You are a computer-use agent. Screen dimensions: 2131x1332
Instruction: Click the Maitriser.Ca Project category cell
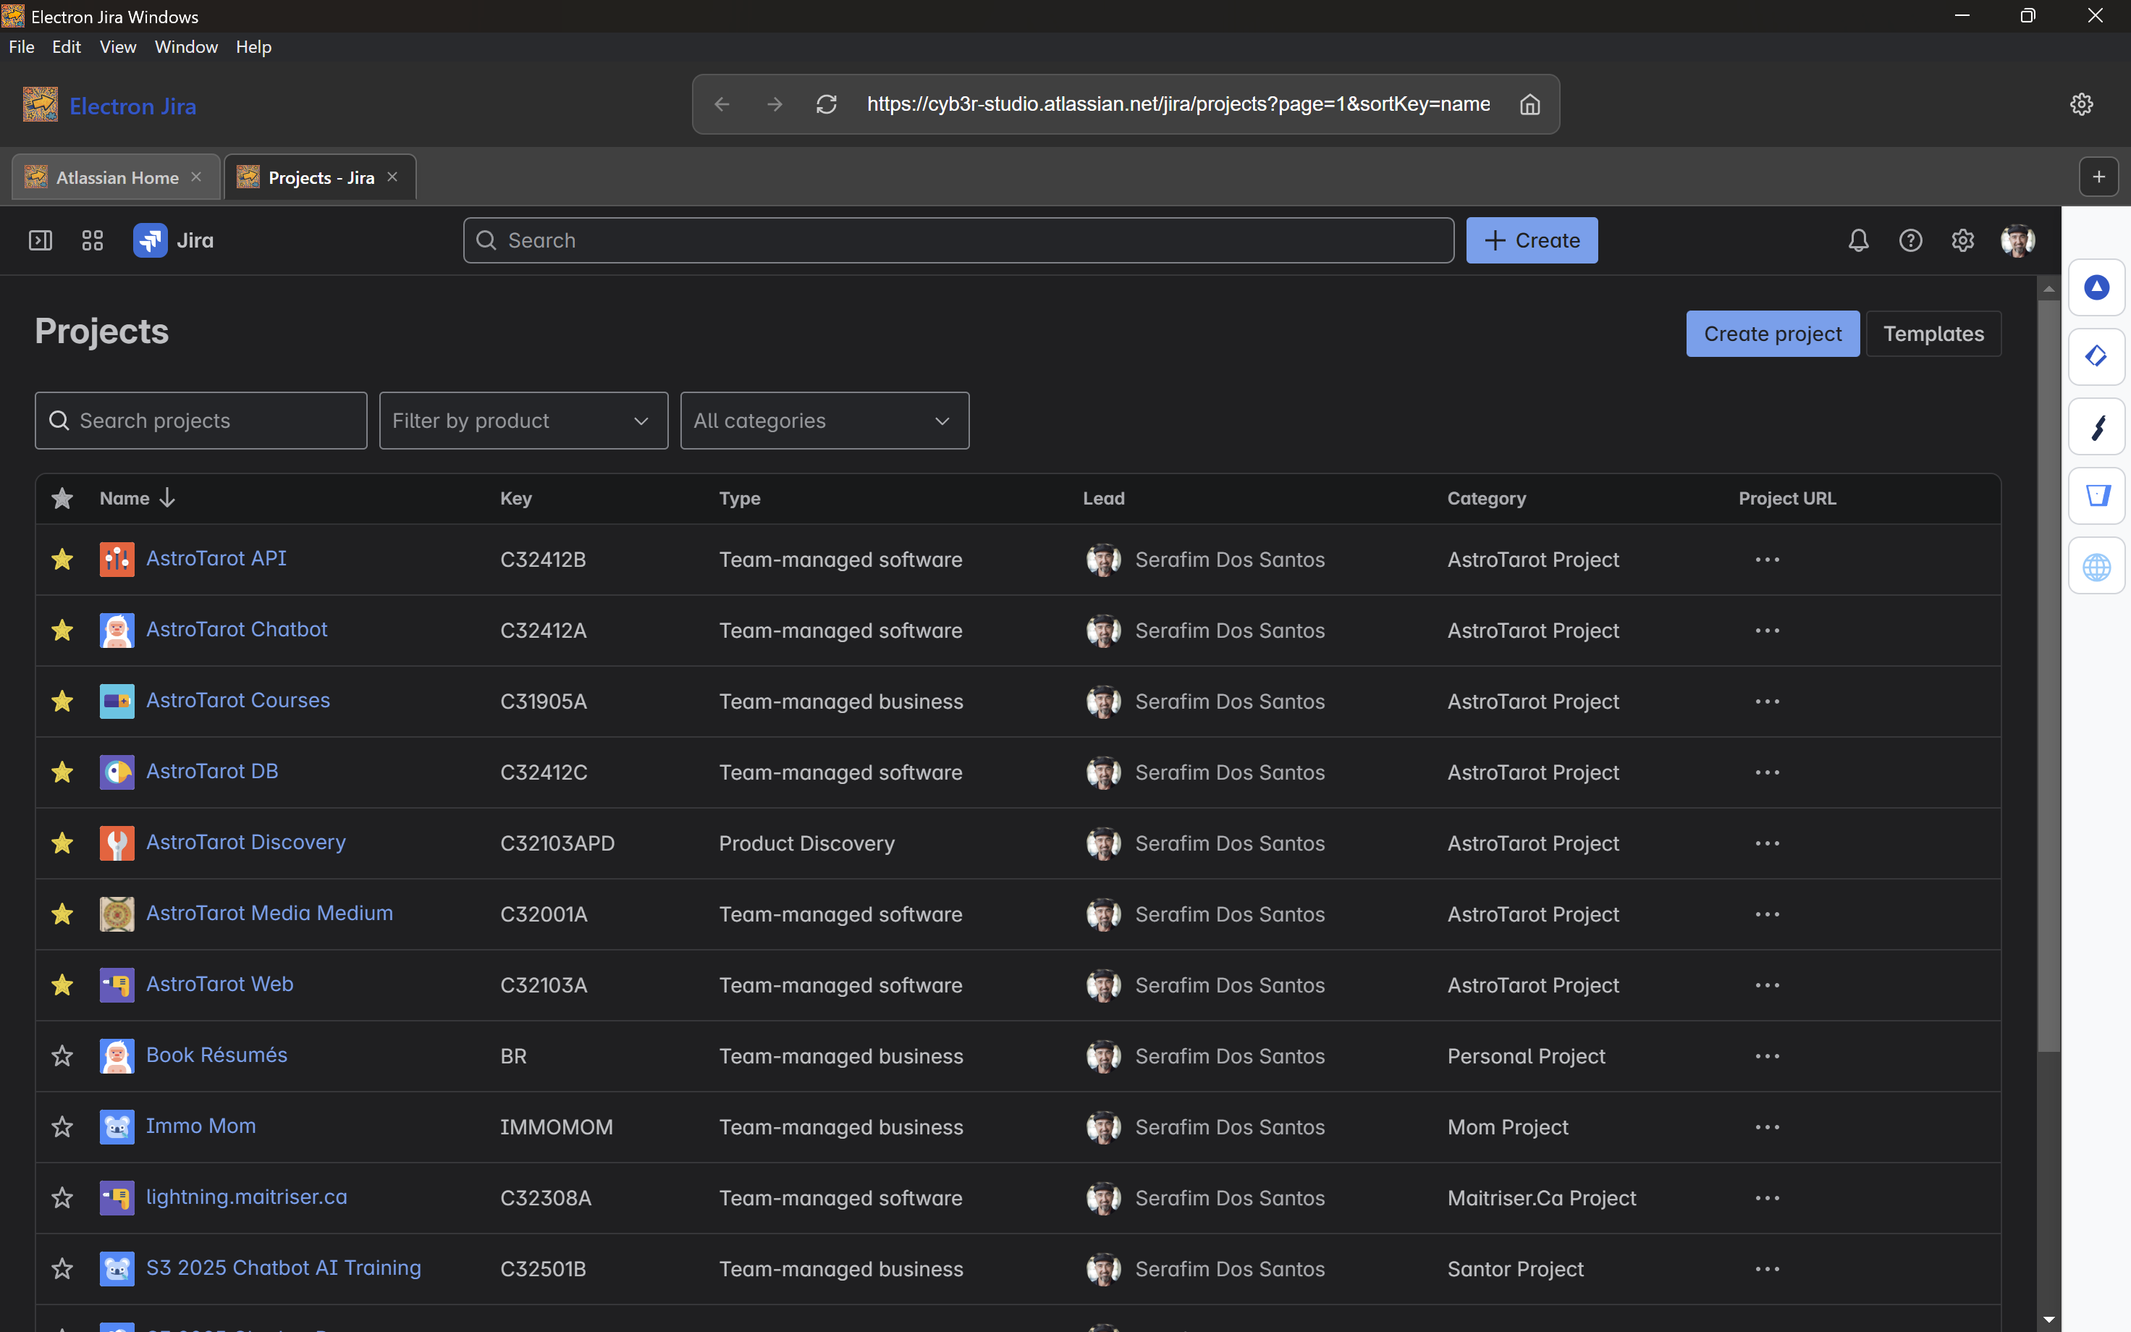tap(1541, 1198)
